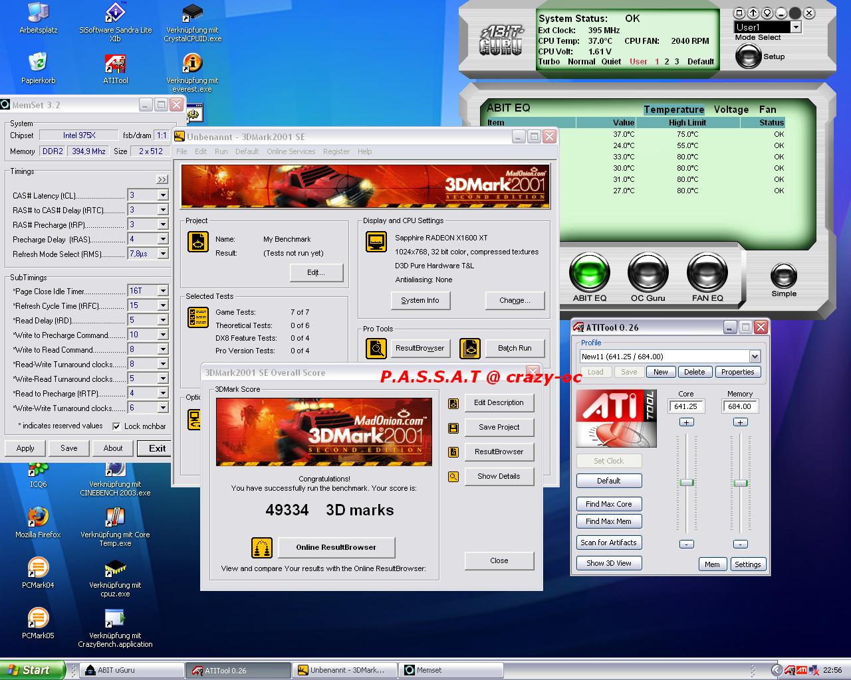The image size is (851, 680).
Task: Switch uGuru to Simple mode
Action: tap(784, 276)
